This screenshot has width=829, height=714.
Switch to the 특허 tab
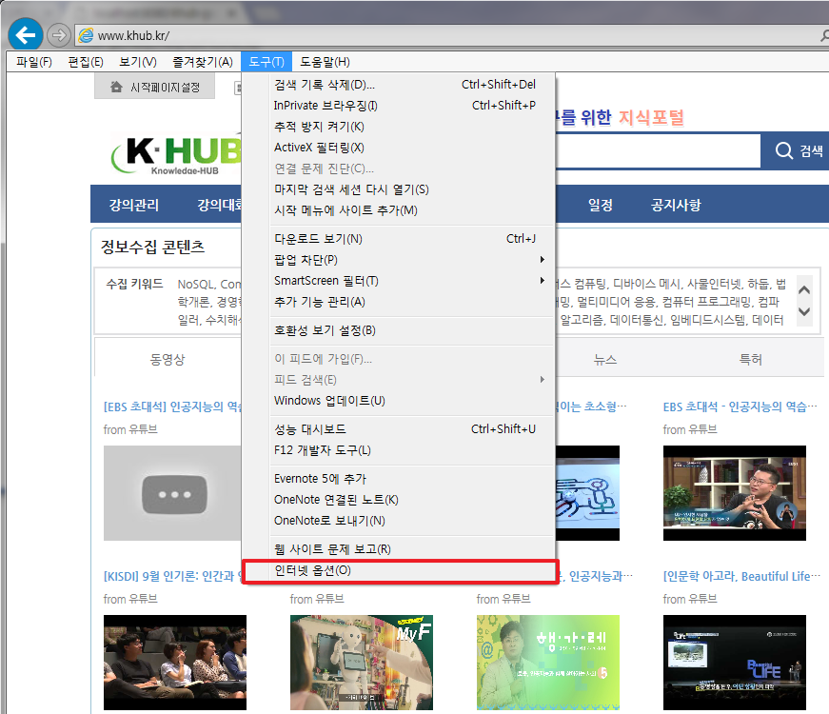coord(750,360)
